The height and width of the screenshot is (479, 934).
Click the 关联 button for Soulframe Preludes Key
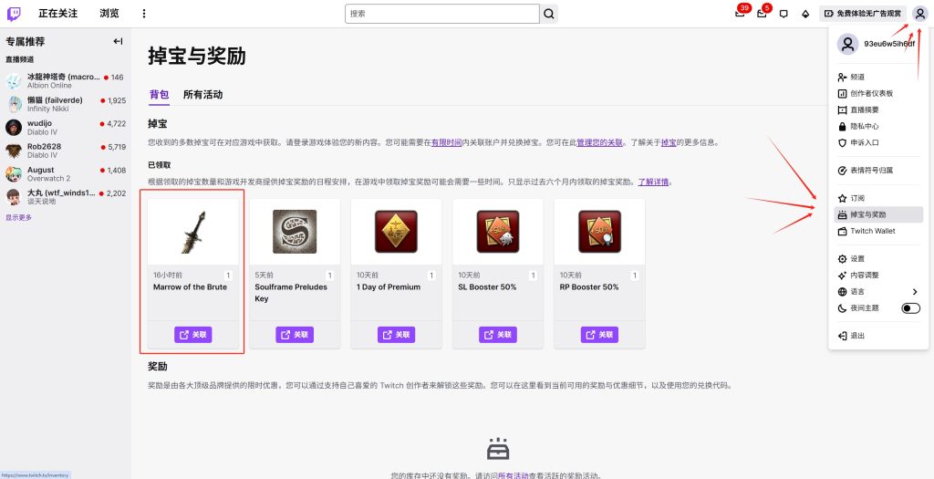coord(295,335)
